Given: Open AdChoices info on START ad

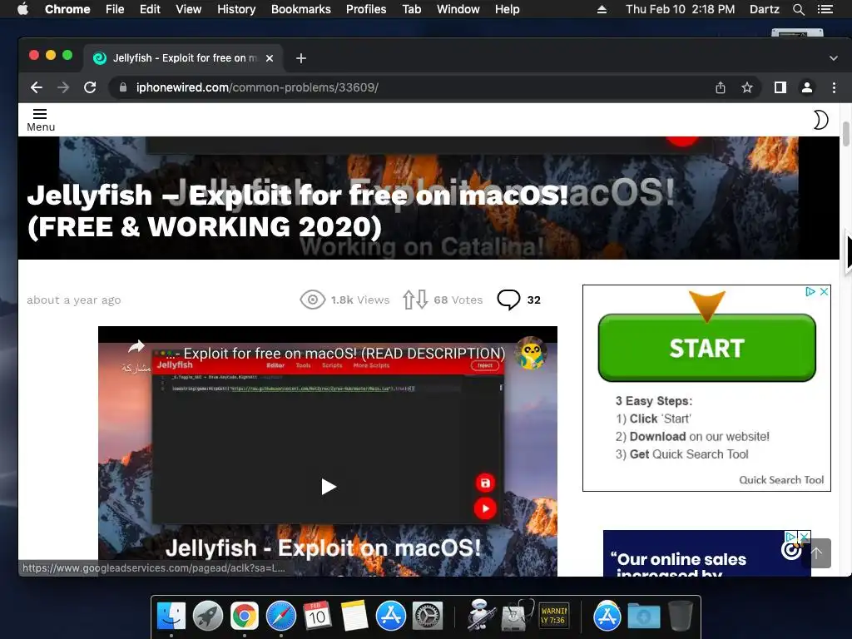Looking at the screenshot, I should 810,292.
